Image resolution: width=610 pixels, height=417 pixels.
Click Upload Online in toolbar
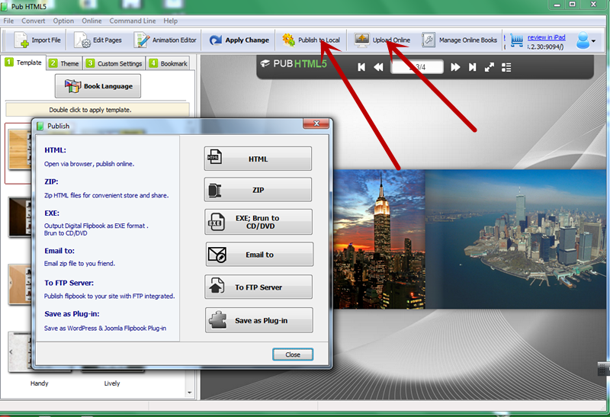(x=382, y=40)
